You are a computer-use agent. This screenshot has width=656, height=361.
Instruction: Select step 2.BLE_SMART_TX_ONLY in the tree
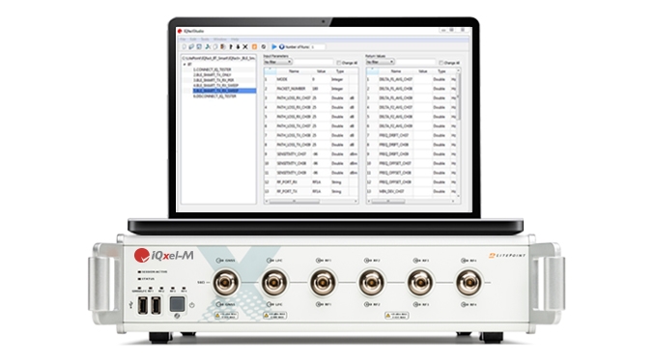tap(213, 74)
